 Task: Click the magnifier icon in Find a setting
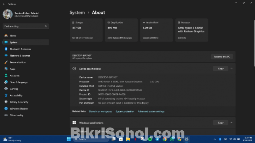[46, 26]
